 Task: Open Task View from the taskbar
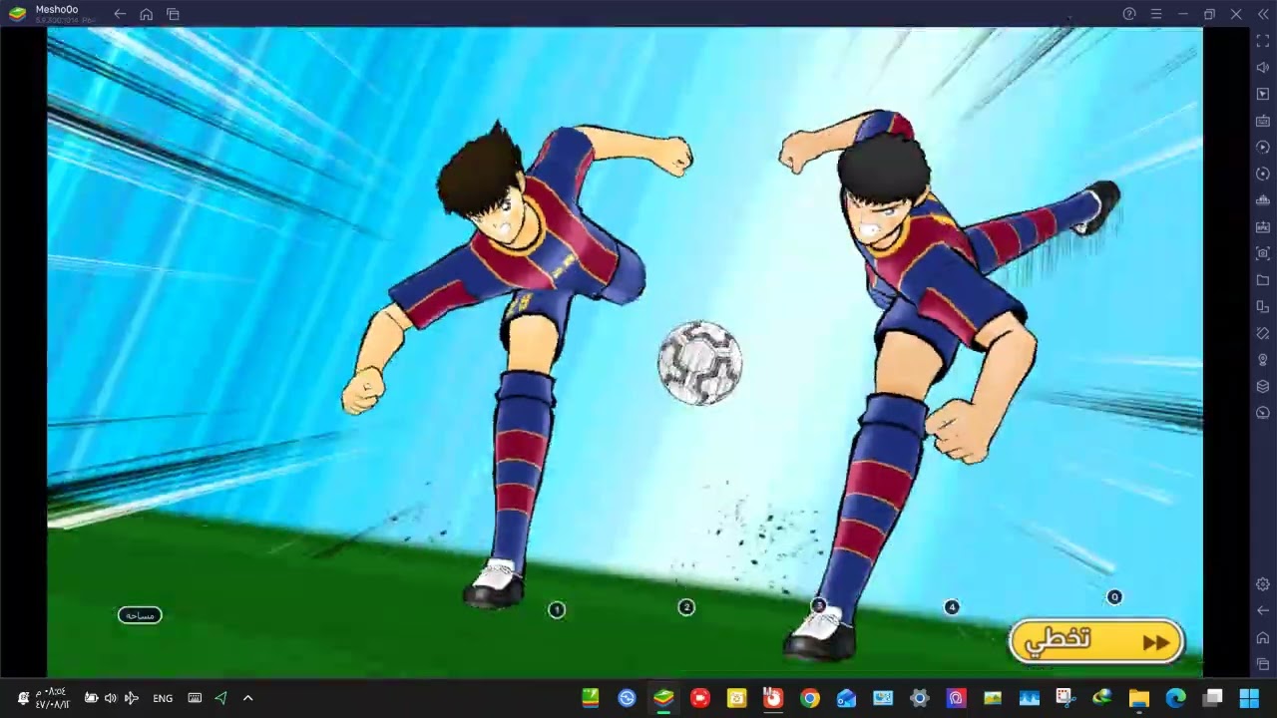[x=1212, y=698]
